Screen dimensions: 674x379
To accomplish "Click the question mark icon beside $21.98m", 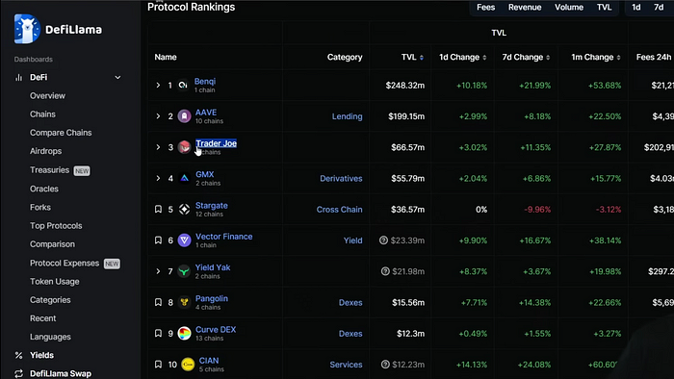I will tap(385, 271).
